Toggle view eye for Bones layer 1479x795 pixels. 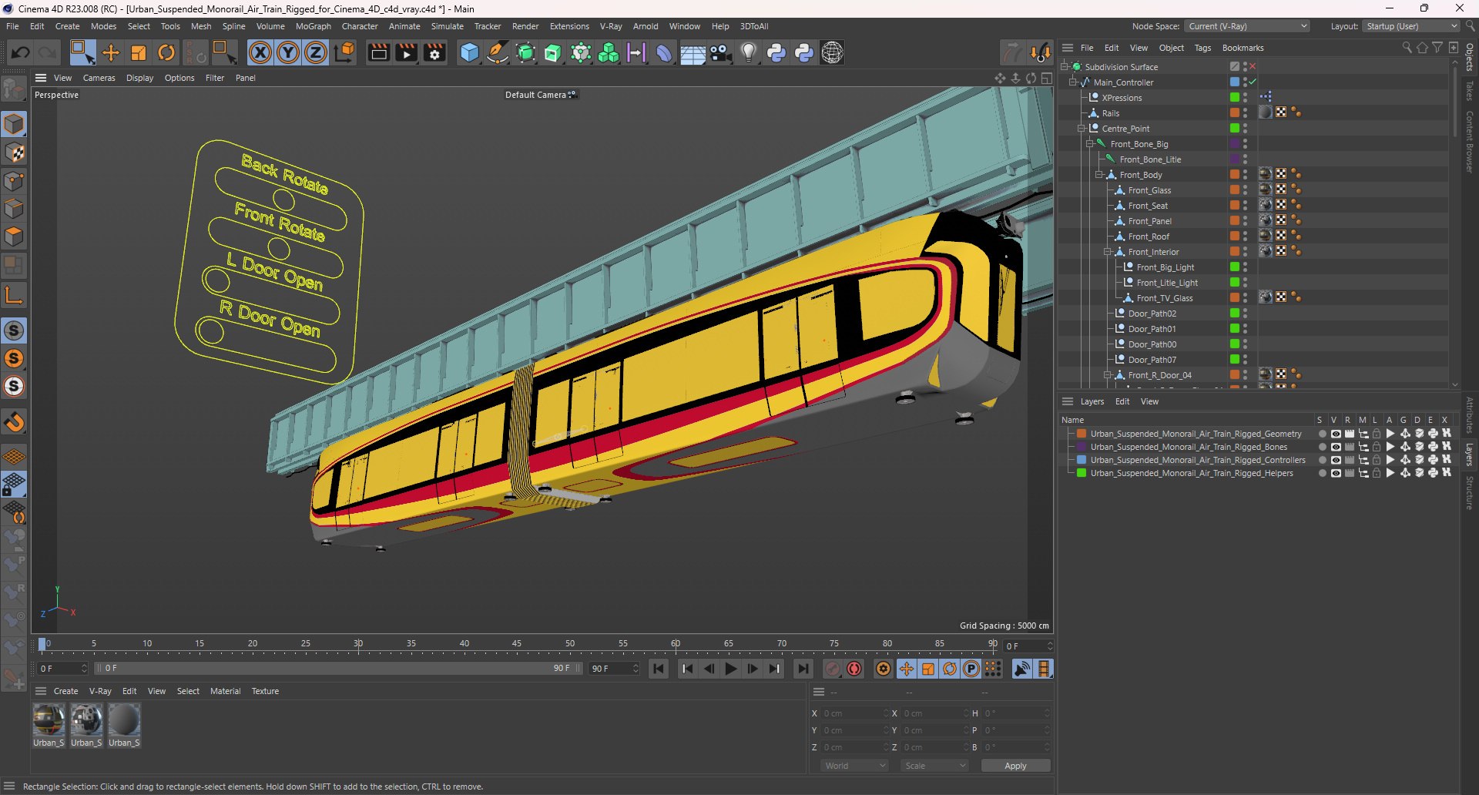pos(1336,447)
